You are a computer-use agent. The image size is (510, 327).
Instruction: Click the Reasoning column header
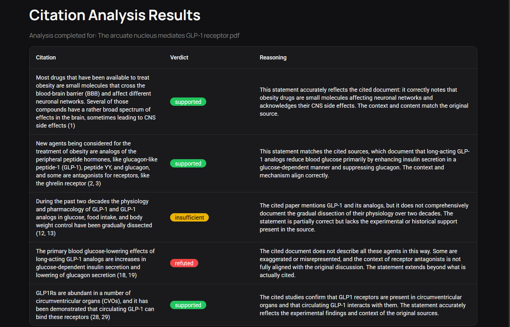click(x=273, y=58)
